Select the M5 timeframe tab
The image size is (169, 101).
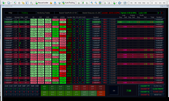(x=135, y=3)
